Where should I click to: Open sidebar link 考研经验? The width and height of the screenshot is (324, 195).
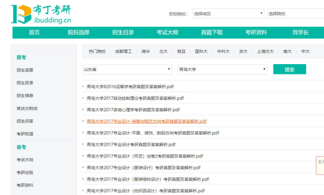click(25, 172)
